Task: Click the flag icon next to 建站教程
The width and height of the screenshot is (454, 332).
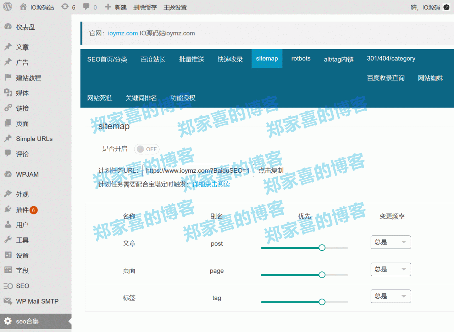Action: tap(8, 78)
